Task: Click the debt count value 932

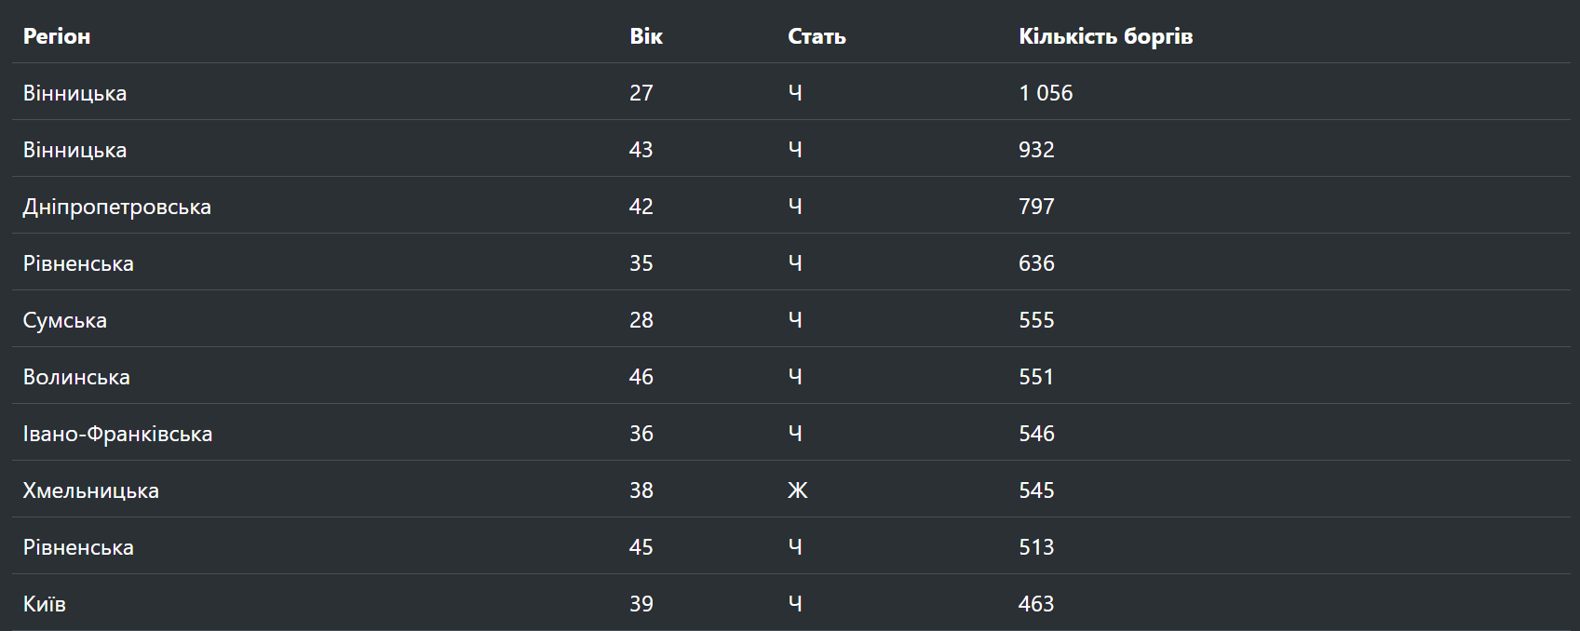Action: coord(1036,150)
